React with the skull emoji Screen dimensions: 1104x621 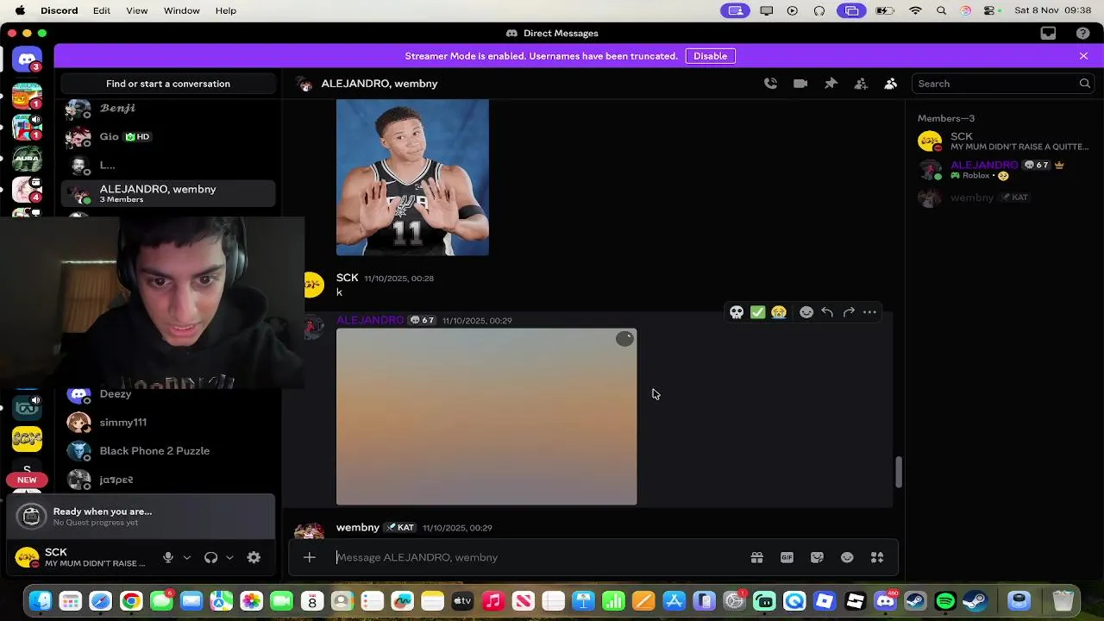737,312
